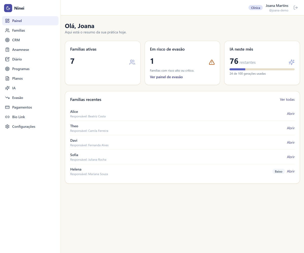The image size is (304, 253).
Task: Click the 76 restantes count
Action: click(x=242, y=61)
